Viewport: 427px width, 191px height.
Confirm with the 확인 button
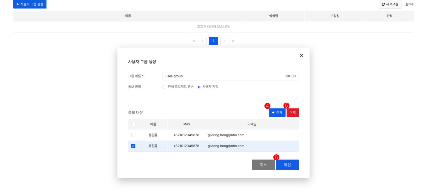click(x=287, y=165)
